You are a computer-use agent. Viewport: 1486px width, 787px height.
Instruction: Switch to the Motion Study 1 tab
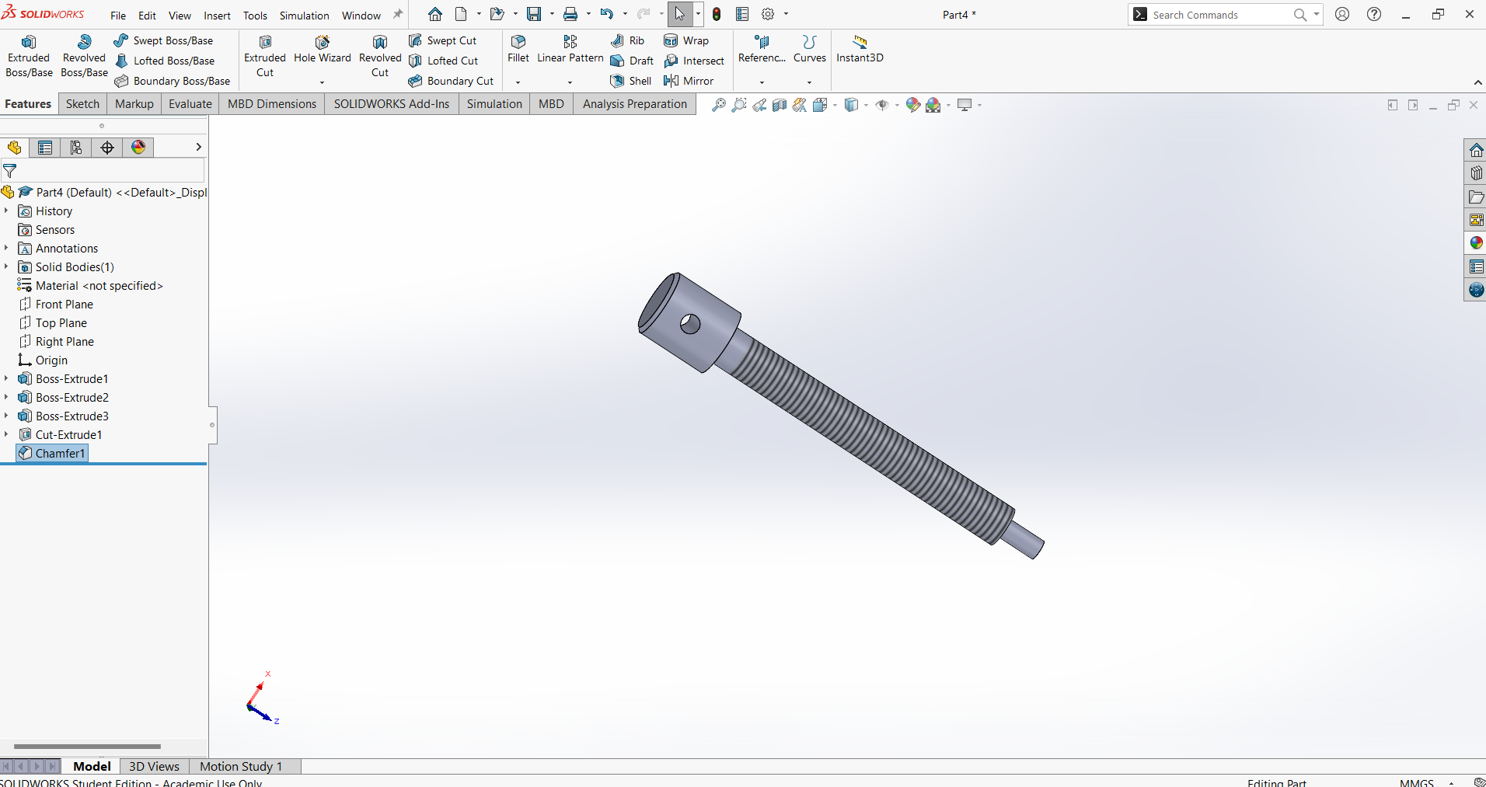pos(241,766)
